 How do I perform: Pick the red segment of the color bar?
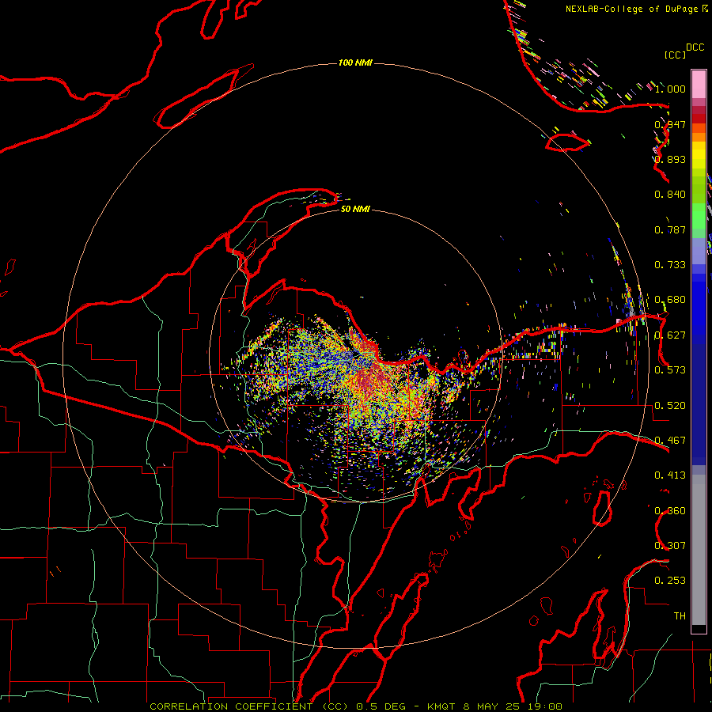click(x=699, y=119)
